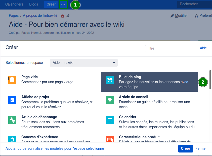Viewport: 212px width, 156px height.
Task: Select the Page vide title text
Action: point(29,77)
